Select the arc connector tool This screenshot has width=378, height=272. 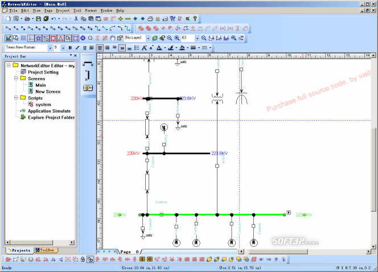pos(112,28)
